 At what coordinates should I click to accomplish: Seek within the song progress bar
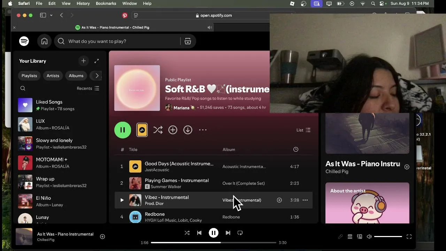point(214,243)
